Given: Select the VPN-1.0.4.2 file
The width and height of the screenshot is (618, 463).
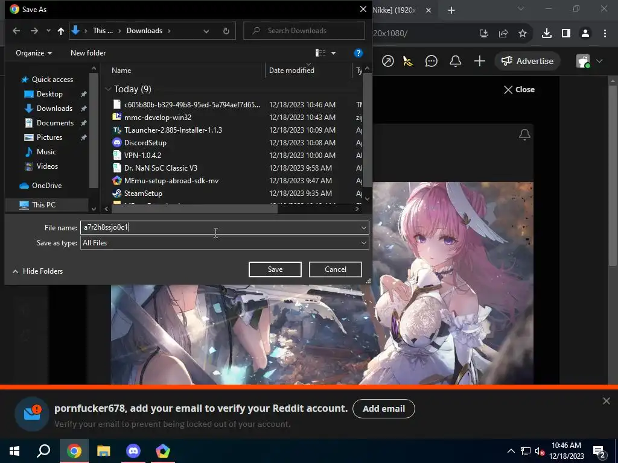Looking at the screenshot, I should coord(142,155).
